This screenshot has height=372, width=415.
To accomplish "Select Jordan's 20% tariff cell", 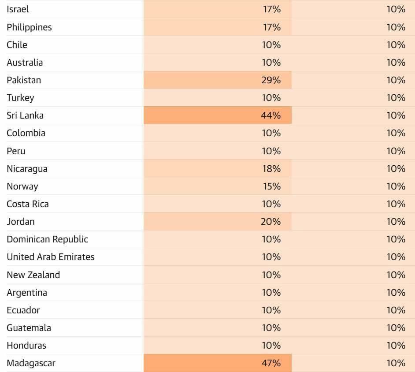I will (x=218, y=222).
